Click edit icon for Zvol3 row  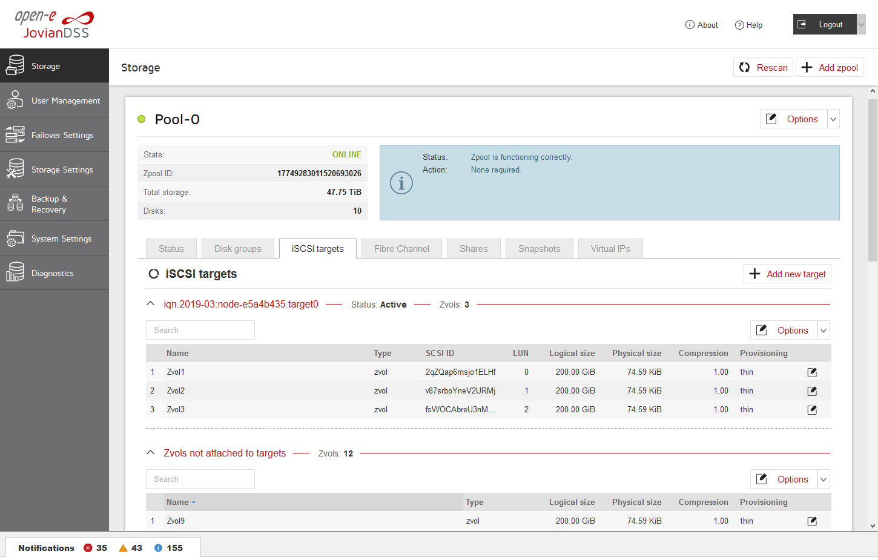point(812,410)
